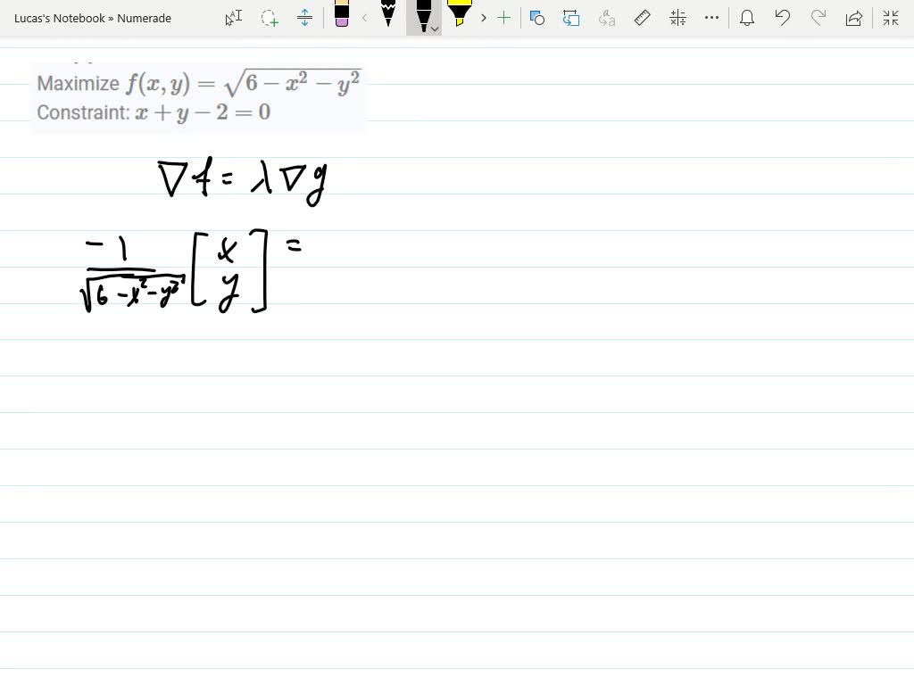
Task: Open the Insert Space tool
Action: coord(305,18)
